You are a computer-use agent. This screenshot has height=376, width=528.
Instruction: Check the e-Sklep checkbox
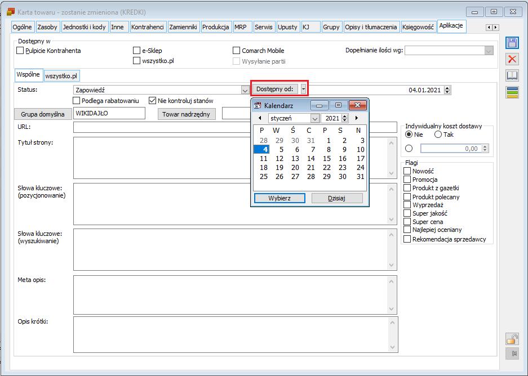[136, 51]
